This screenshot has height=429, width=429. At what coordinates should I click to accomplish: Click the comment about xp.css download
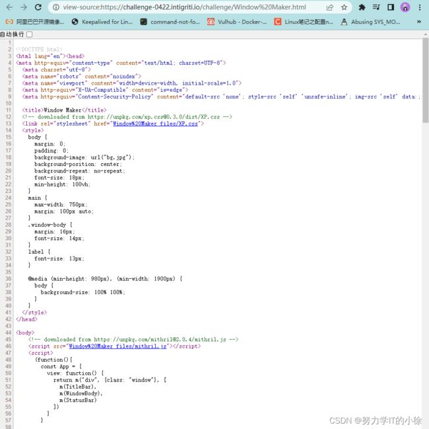point(127,117)
